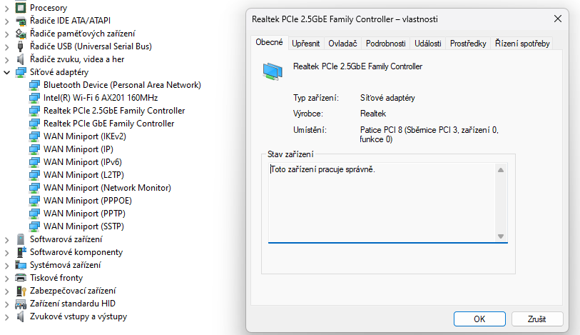This screenshot has height=335, width=580.
Task: Switch to the Podrobnosti tab
Action: 385,44
